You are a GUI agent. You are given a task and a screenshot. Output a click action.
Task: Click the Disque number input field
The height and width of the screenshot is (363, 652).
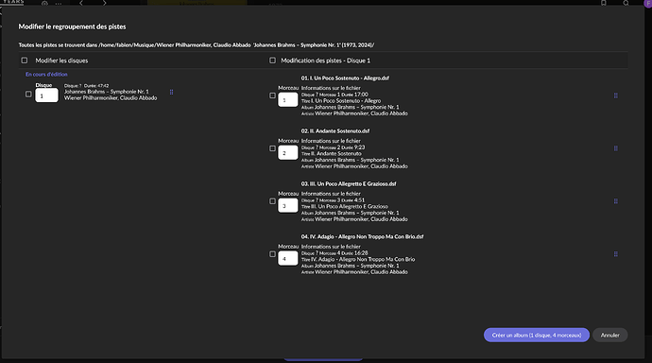46,95
